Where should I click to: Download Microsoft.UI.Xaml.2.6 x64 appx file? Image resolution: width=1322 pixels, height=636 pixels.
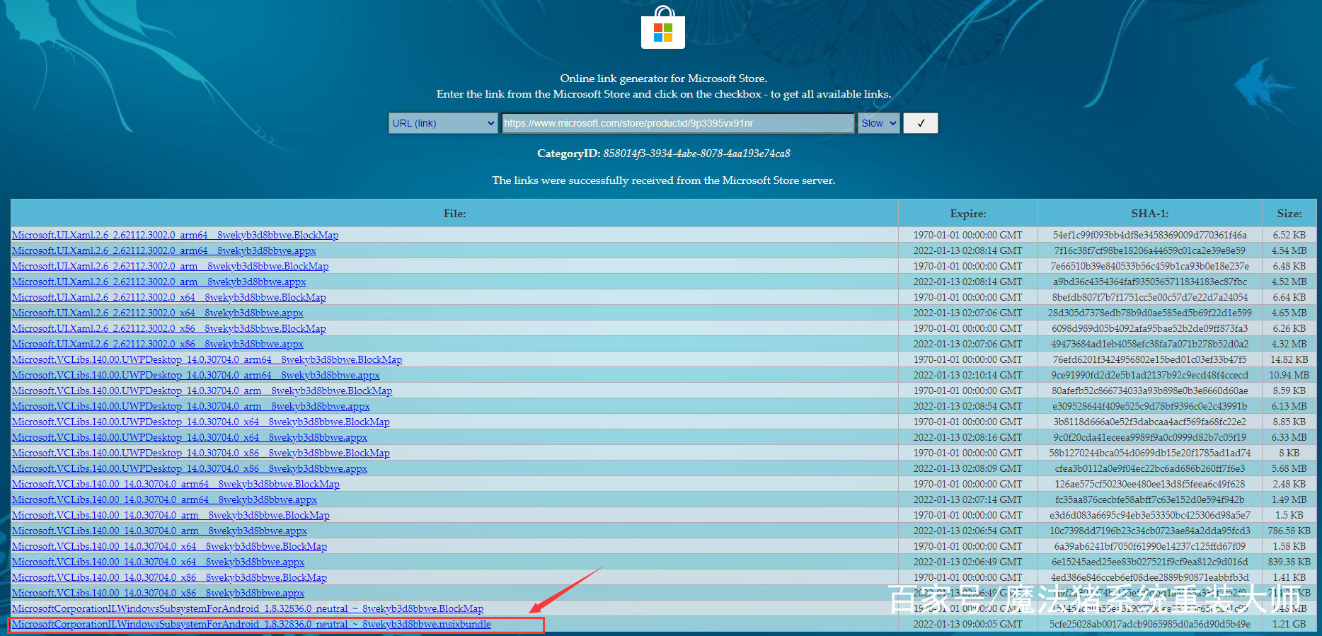pyautogui.click(x=158, y=313)
